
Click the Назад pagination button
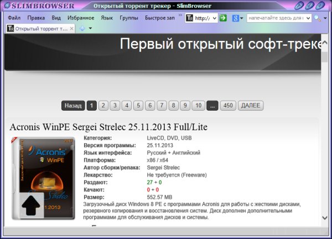[x=73, y=106]
